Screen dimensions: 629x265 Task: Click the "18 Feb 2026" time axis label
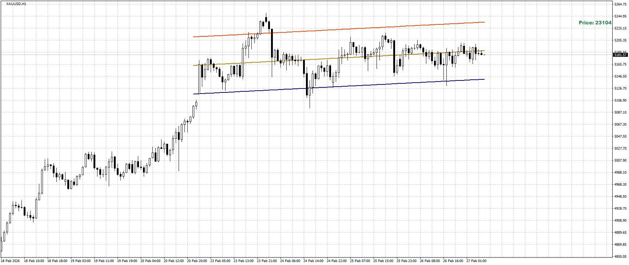point(11,261)
